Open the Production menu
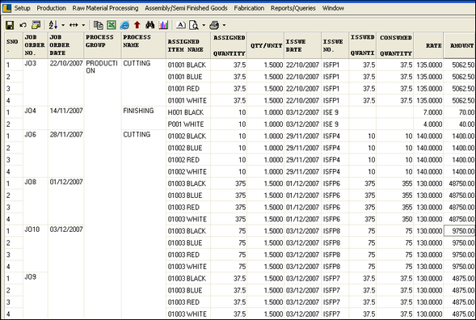This screenshot has width=476, height=320. coord(51,8)
